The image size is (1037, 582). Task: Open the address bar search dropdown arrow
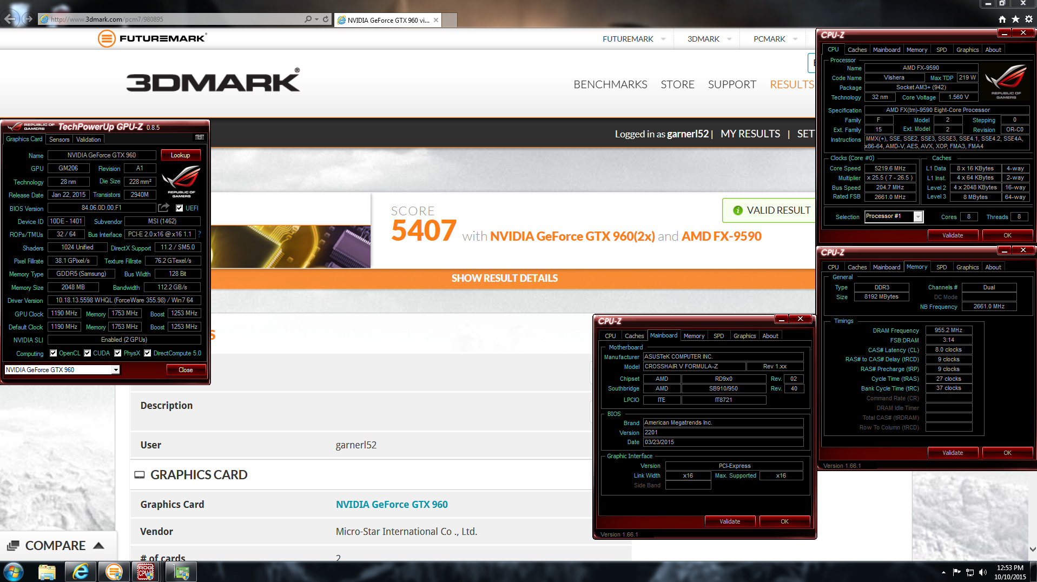pyautogui.click(x=316, y=19)
